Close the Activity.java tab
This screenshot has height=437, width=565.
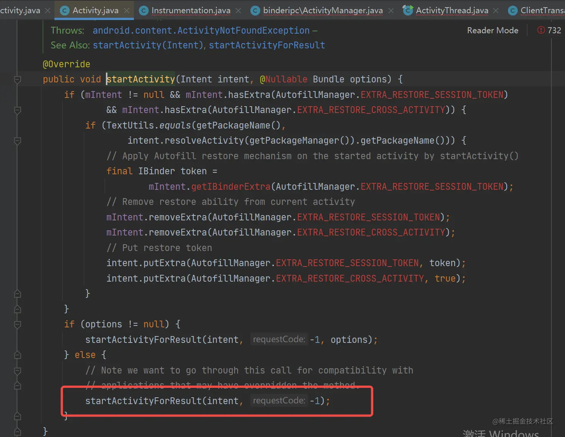[127, 11]
